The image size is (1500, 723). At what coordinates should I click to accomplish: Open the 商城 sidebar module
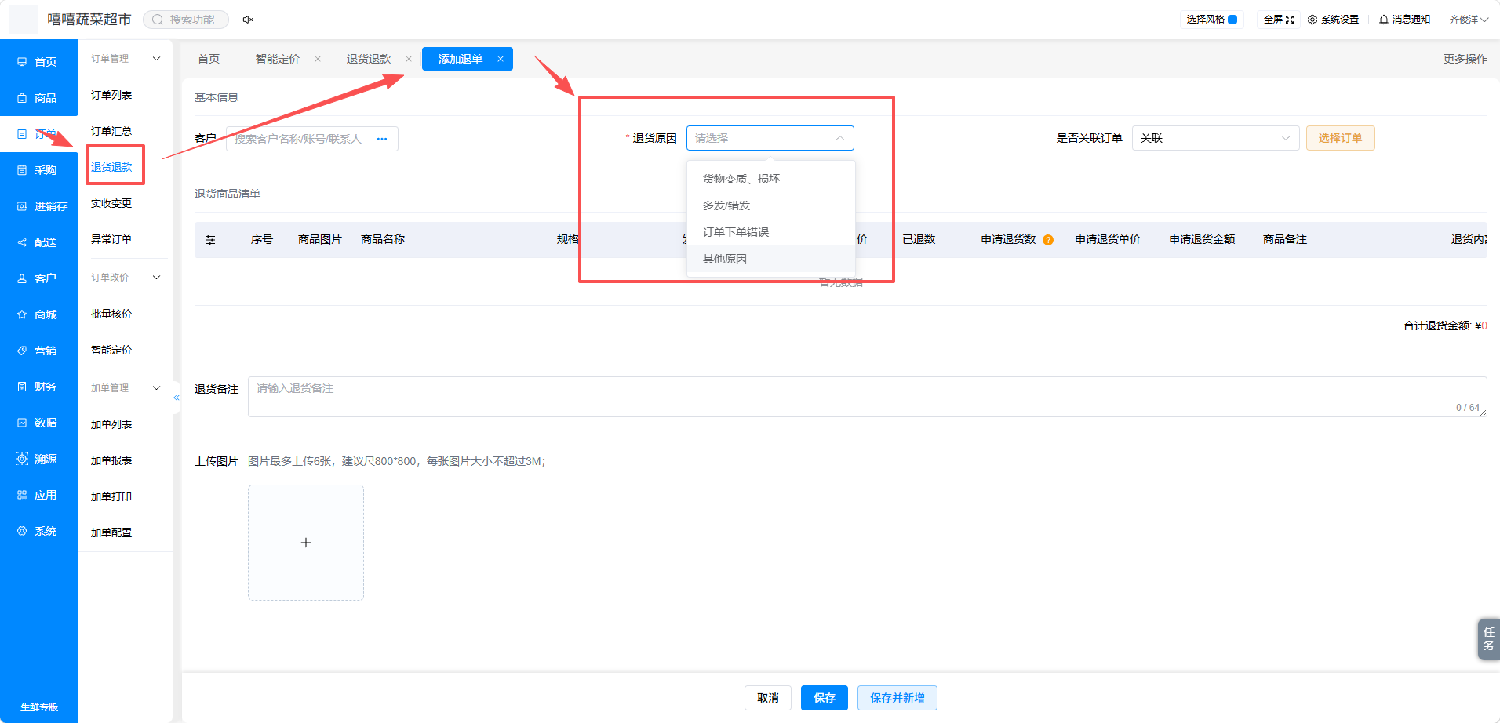click(38, 314)
